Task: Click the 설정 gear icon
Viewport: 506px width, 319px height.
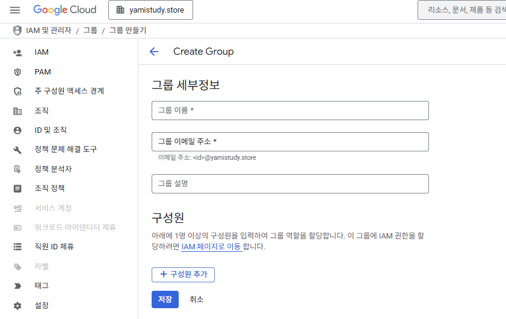Action: pyautogui.click(x=17, y=305)
